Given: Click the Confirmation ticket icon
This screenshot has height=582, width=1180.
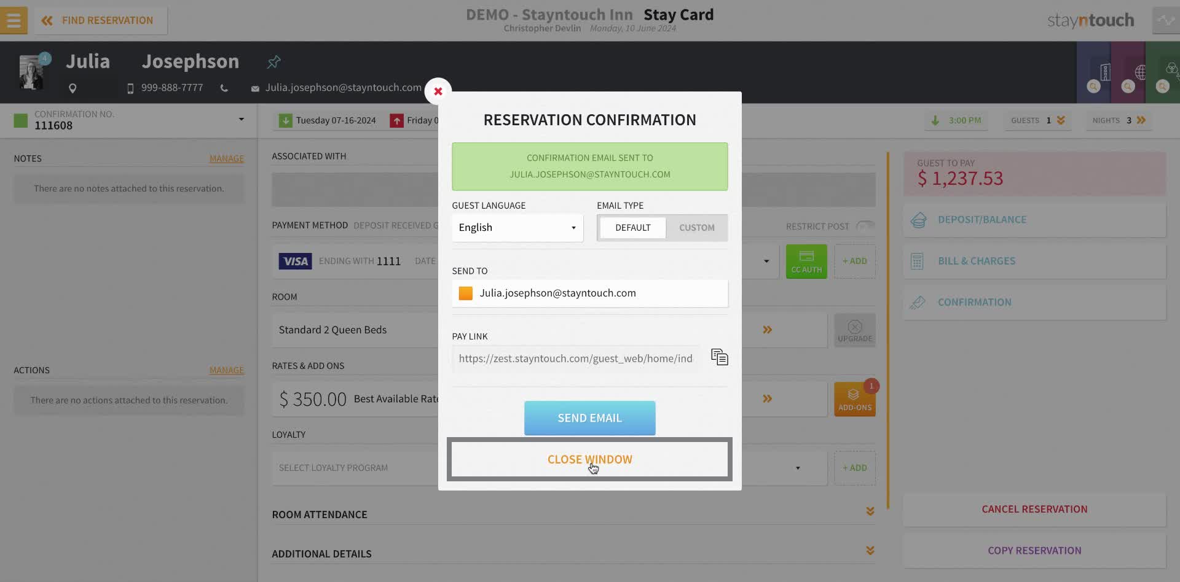Looking at the screenshot, I should [918, 303].
